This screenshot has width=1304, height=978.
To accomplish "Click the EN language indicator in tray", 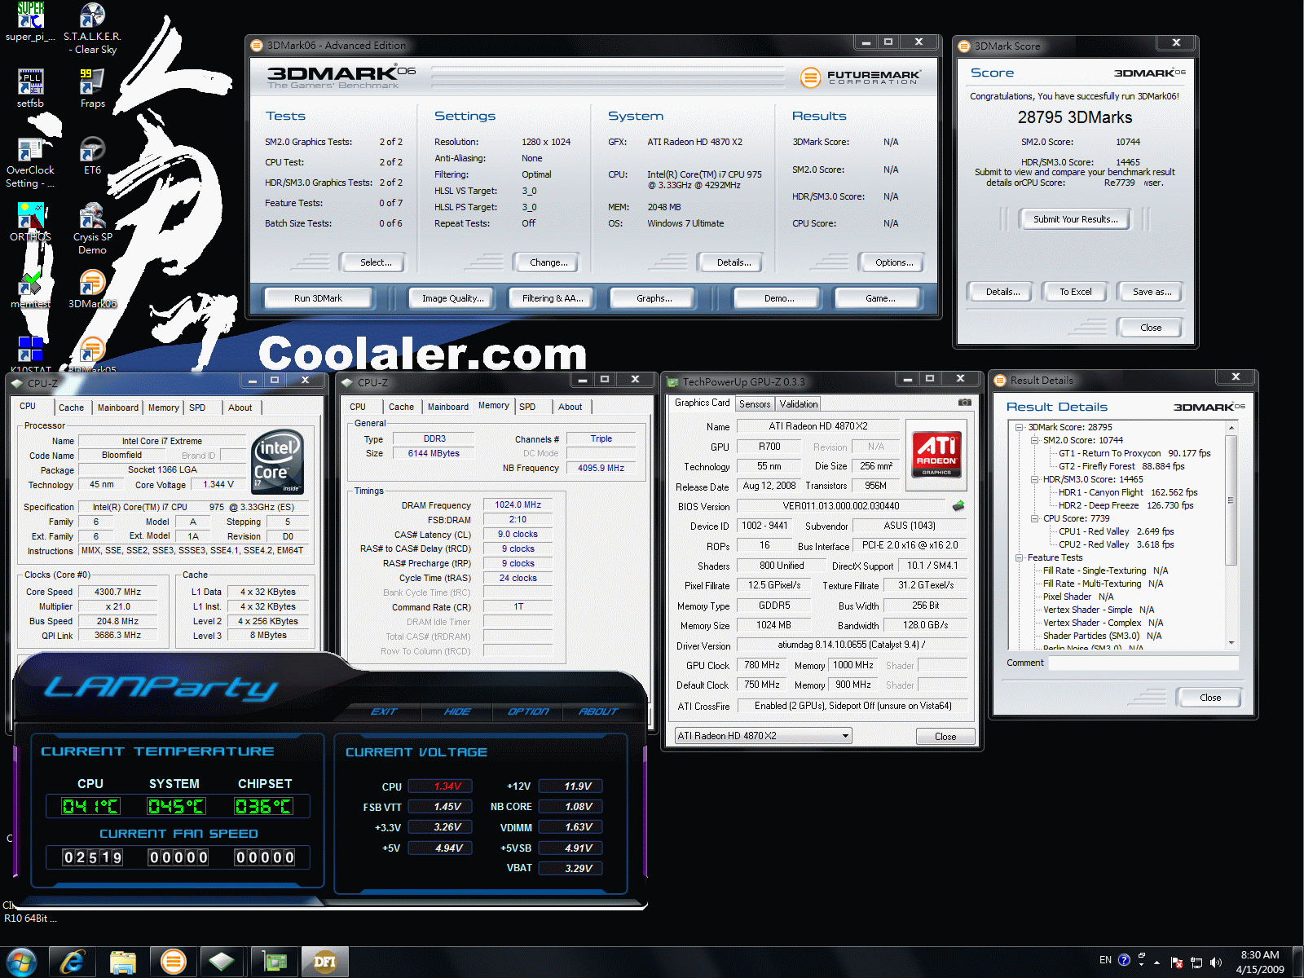I will [1105, 960].
